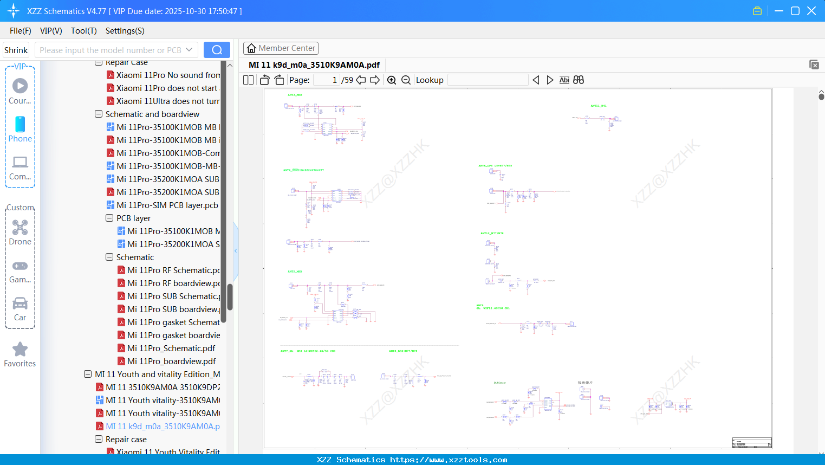Select the MI 11 k9d_m0a_3510K9AM0A.pdf tab
The width and height of the screenshot is (825, 465).
tap(314, 64)
